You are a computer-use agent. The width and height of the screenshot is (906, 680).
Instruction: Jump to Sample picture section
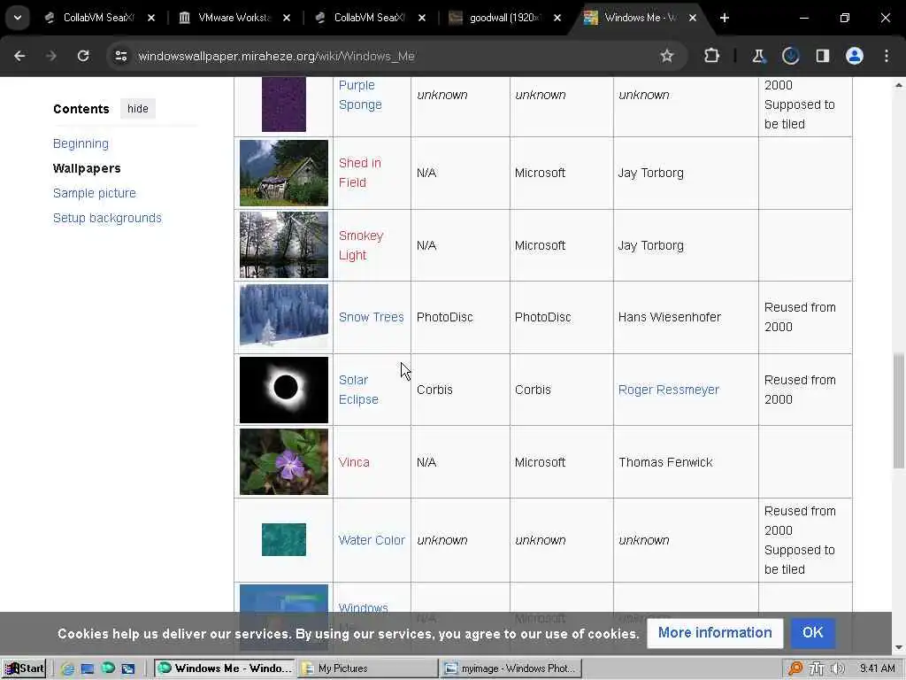[95, 193]
